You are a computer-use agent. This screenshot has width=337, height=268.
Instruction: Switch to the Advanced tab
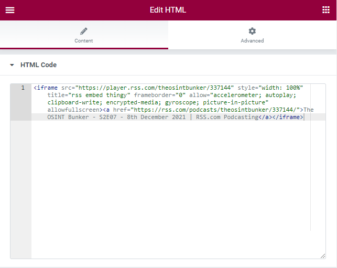(x=252, y=35)
